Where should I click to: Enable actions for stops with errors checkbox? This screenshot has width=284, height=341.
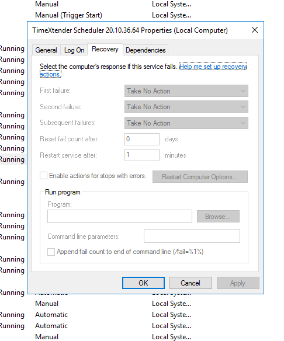[x=43, y=176]
